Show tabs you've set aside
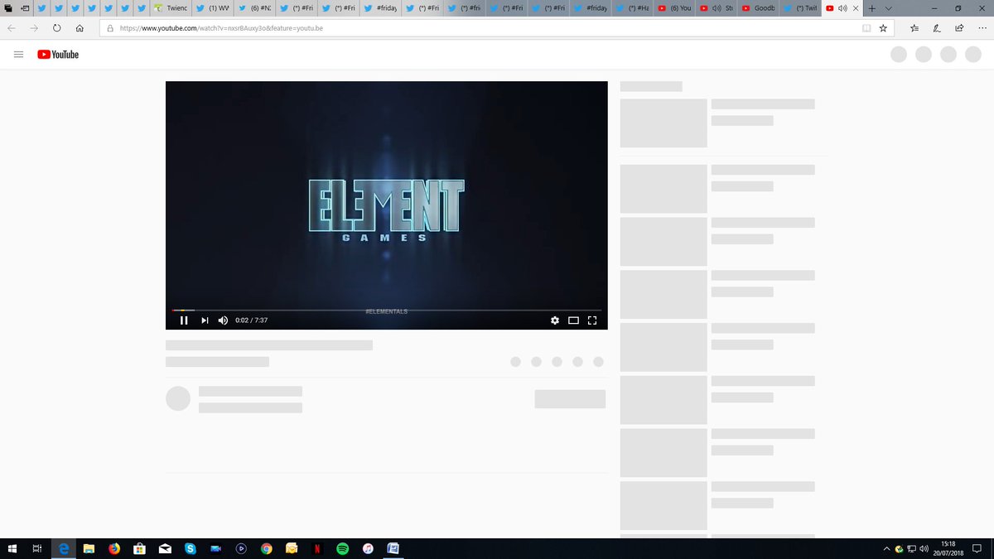 pos(7,7)
